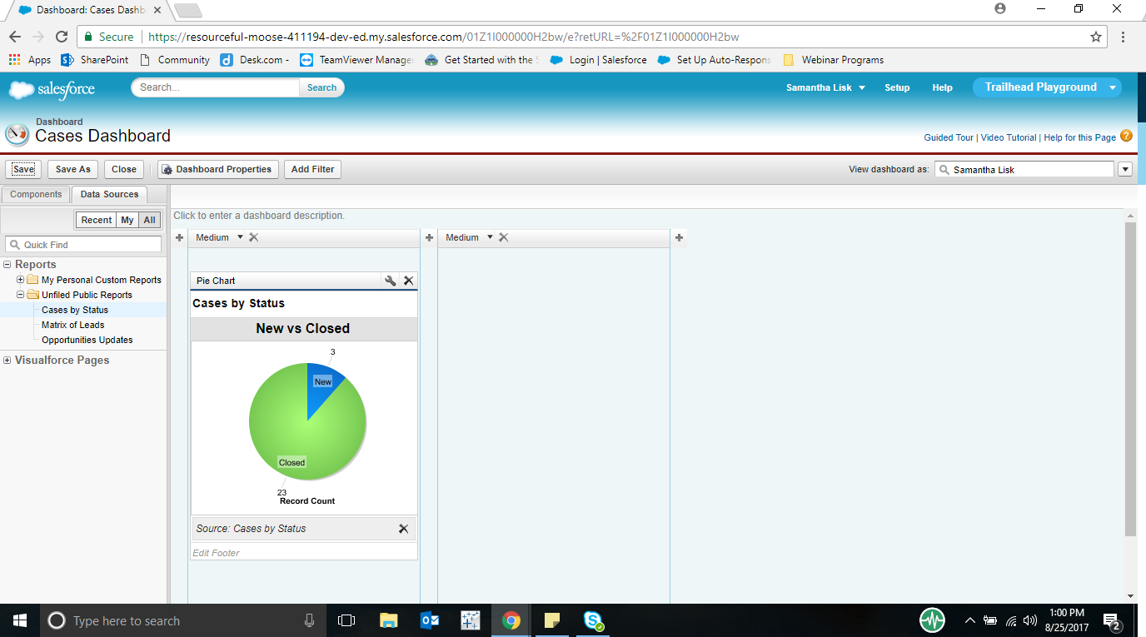
Task: Open the first column's Medium size dropdown
Action: coord(240,237)
